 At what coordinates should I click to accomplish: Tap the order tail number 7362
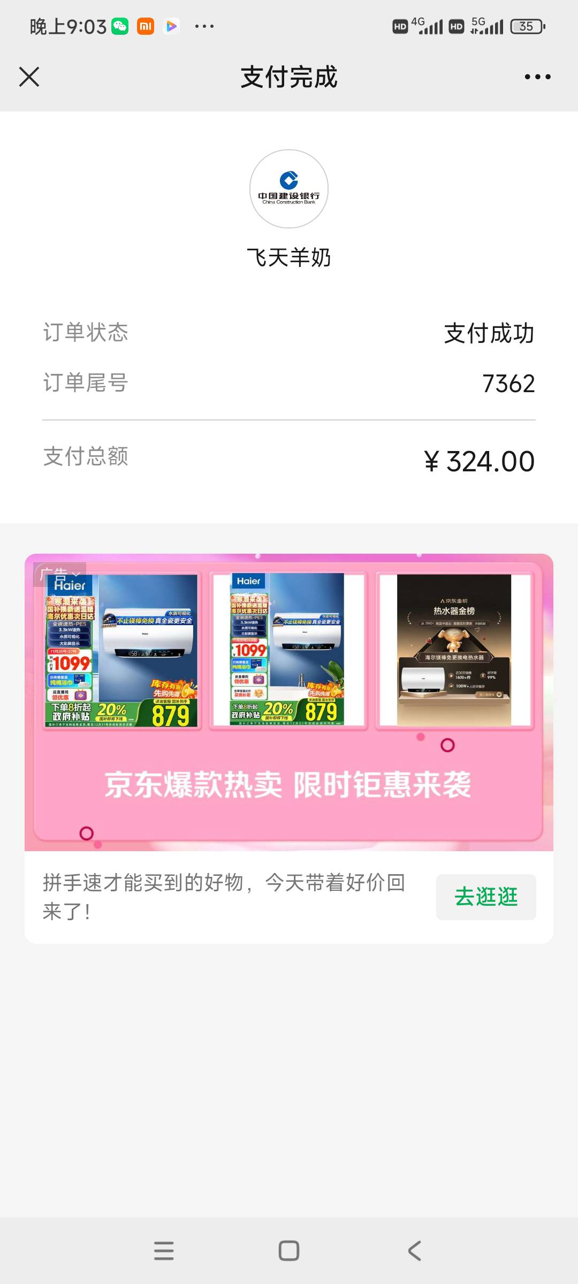tap(508, 384)
